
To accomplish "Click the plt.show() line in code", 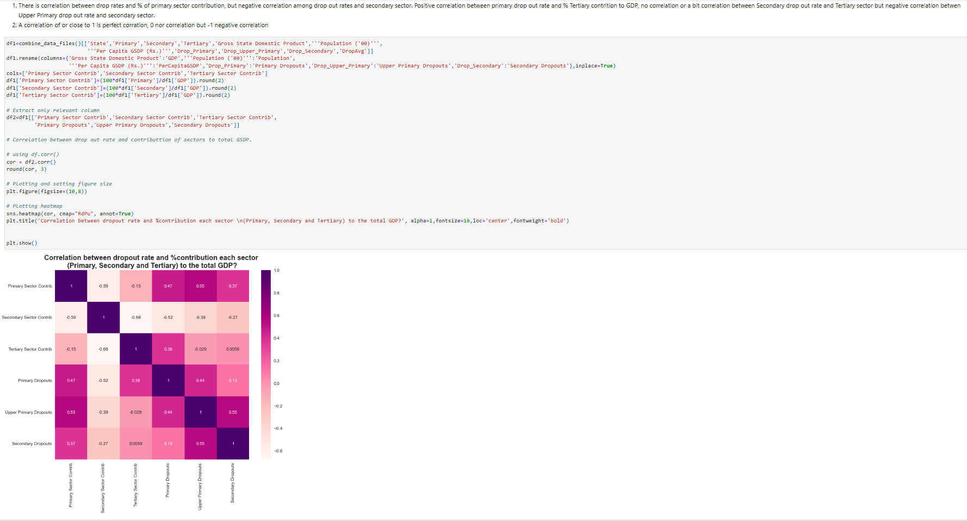I will pyautogui.click(x=21, y=243).
